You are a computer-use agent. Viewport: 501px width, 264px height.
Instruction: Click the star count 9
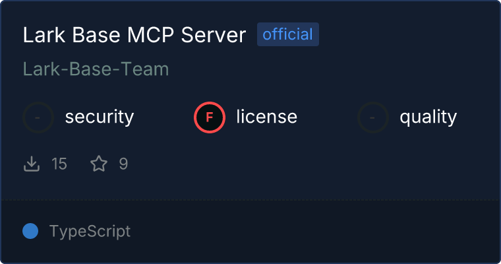tap(124, 164)
